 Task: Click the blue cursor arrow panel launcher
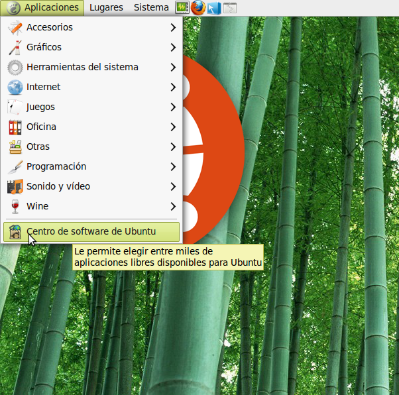click(x=214, y=8)
